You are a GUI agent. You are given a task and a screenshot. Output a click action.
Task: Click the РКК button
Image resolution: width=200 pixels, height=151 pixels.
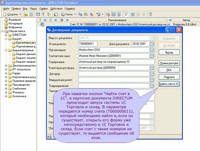click(169, 70)
